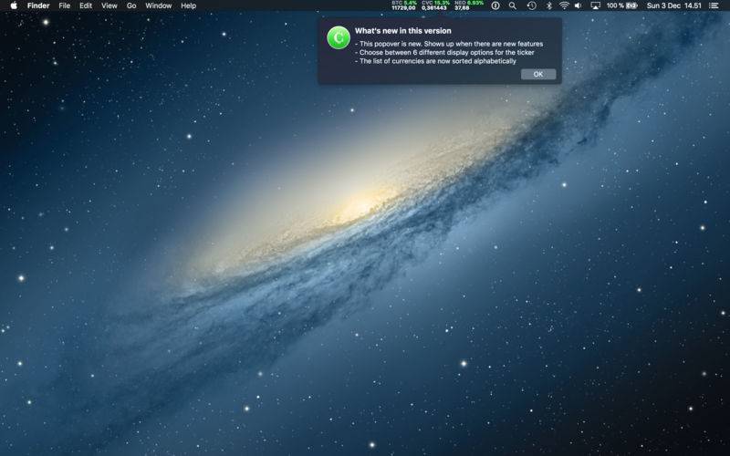Open the File menu

64,5
